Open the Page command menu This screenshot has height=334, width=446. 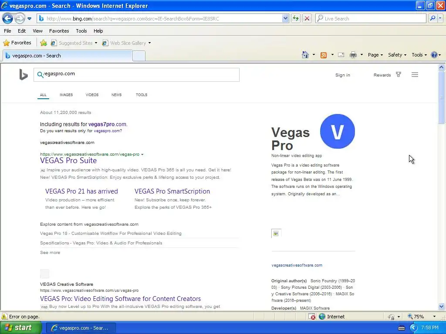(x=375, y=55)
